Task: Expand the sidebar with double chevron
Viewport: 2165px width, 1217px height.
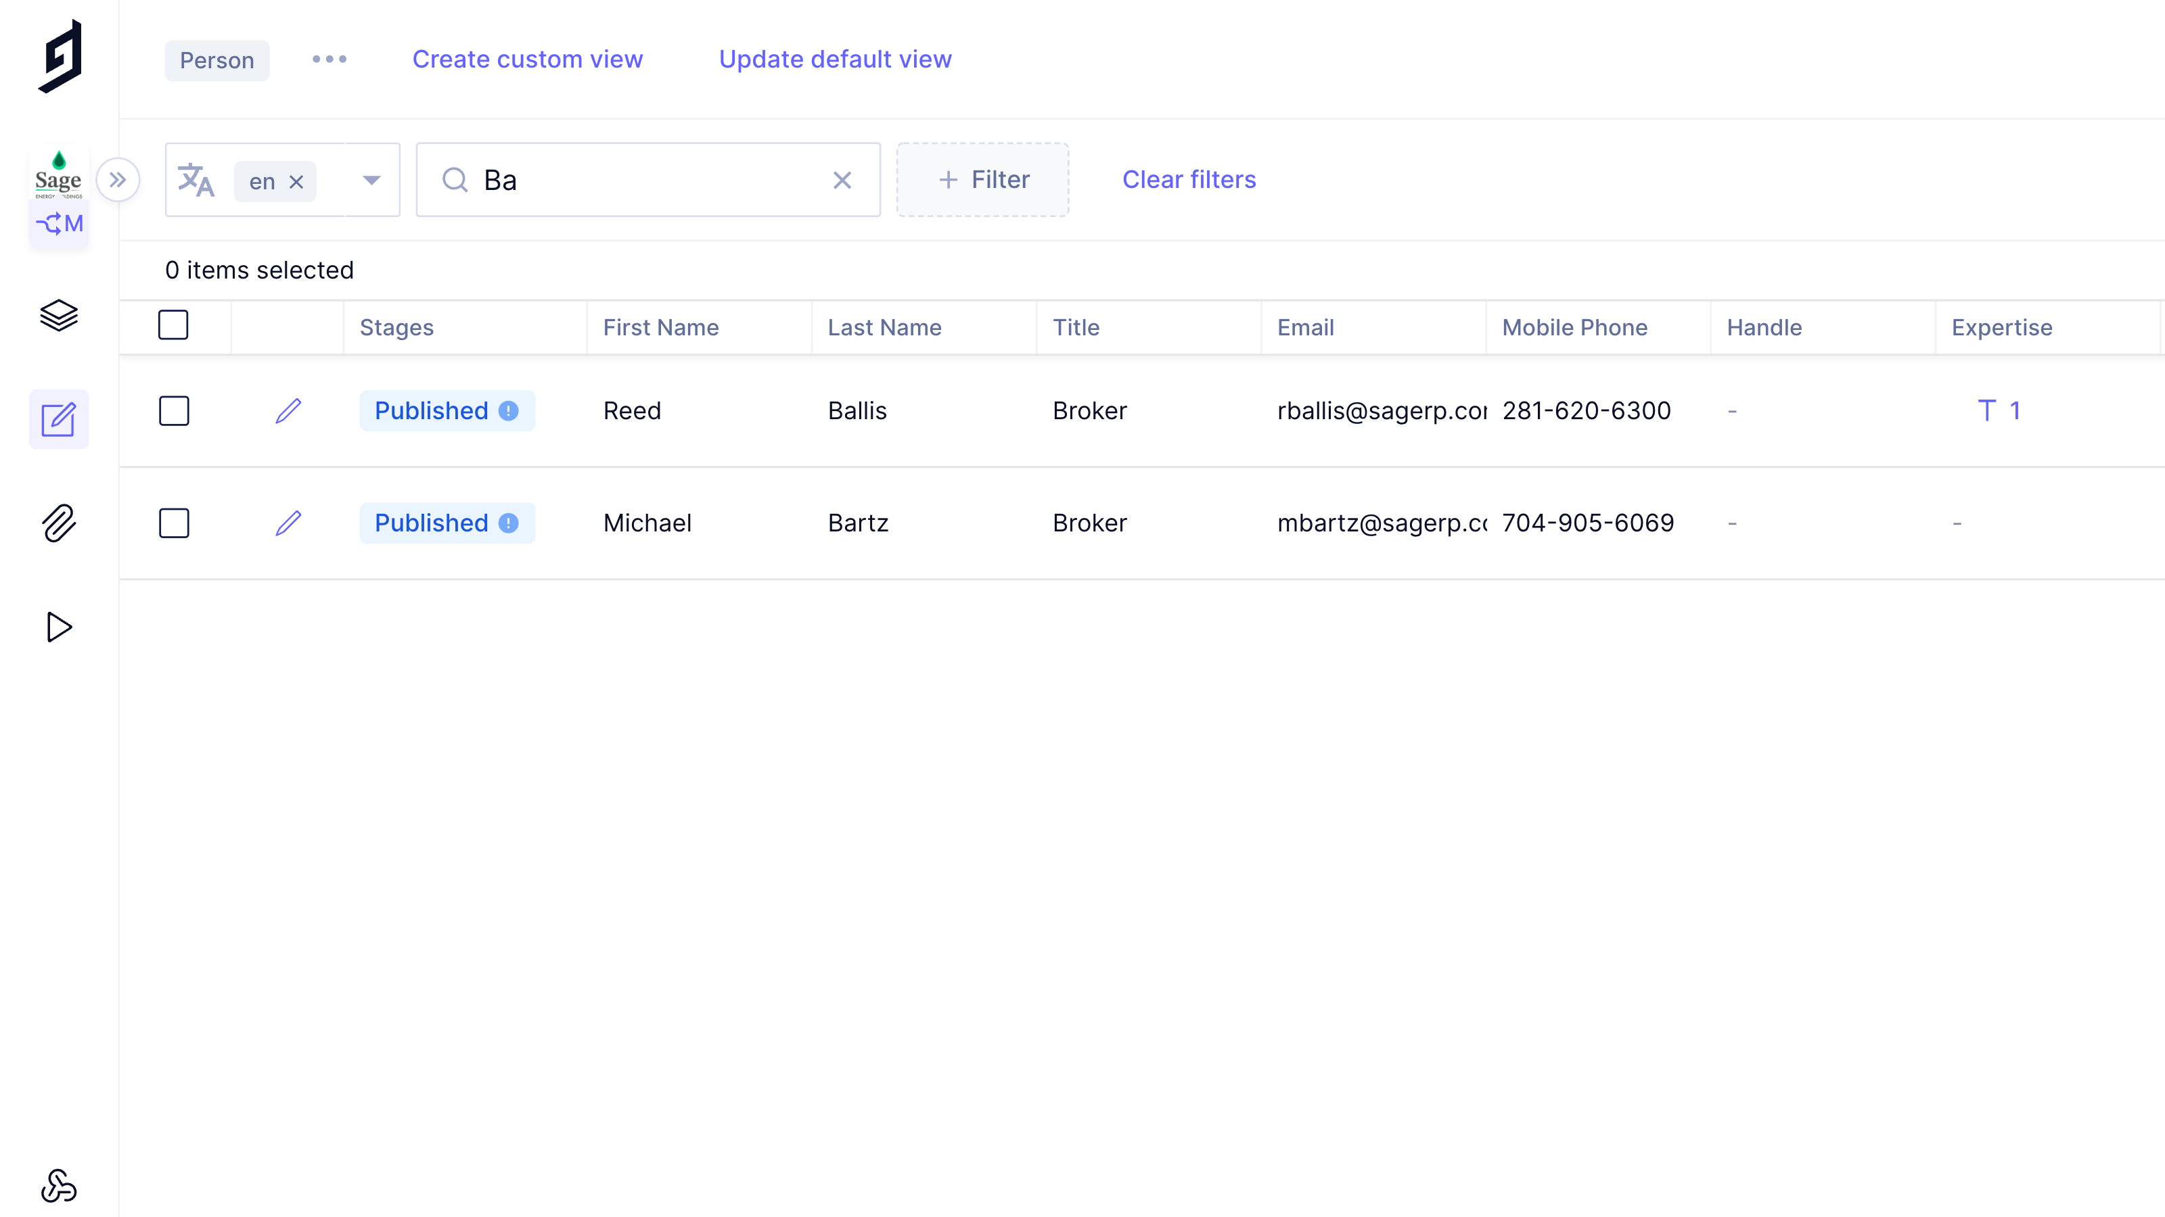Action: [118, 180]
